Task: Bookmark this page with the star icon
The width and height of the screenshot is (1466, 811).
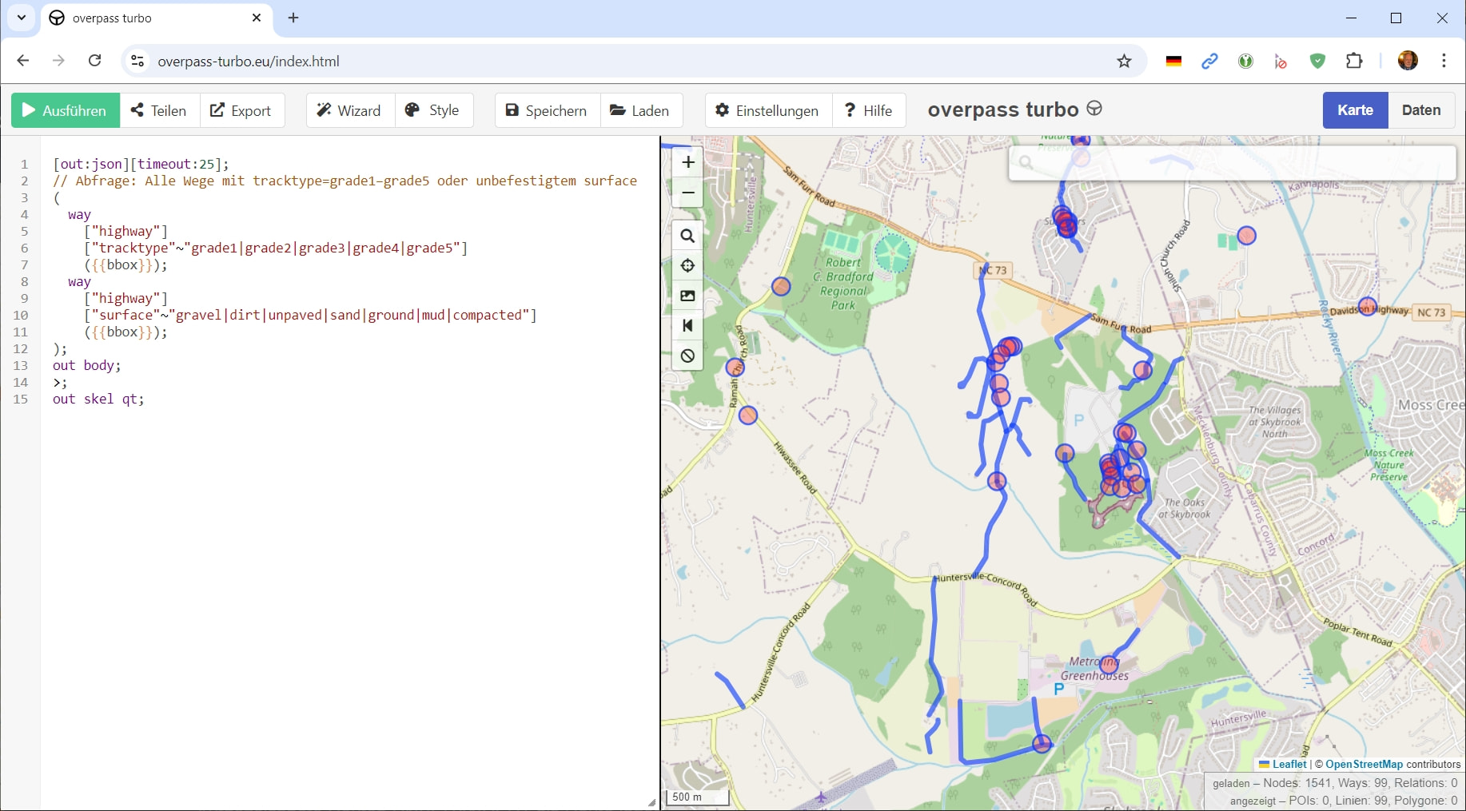Action: pyautogui.click(x=1124, y=61)
